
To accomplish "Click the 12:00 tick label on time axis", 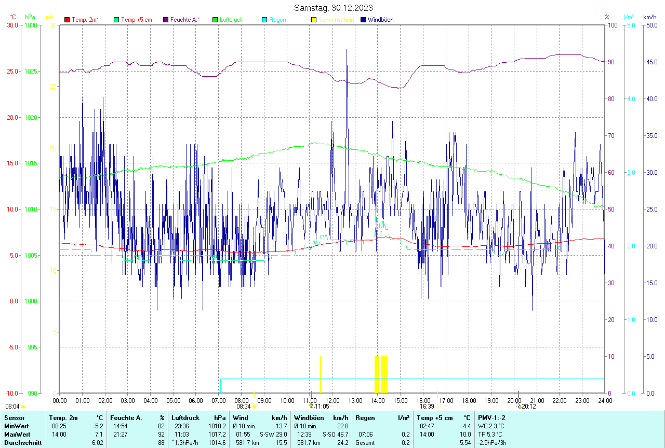I will point(332,400).
